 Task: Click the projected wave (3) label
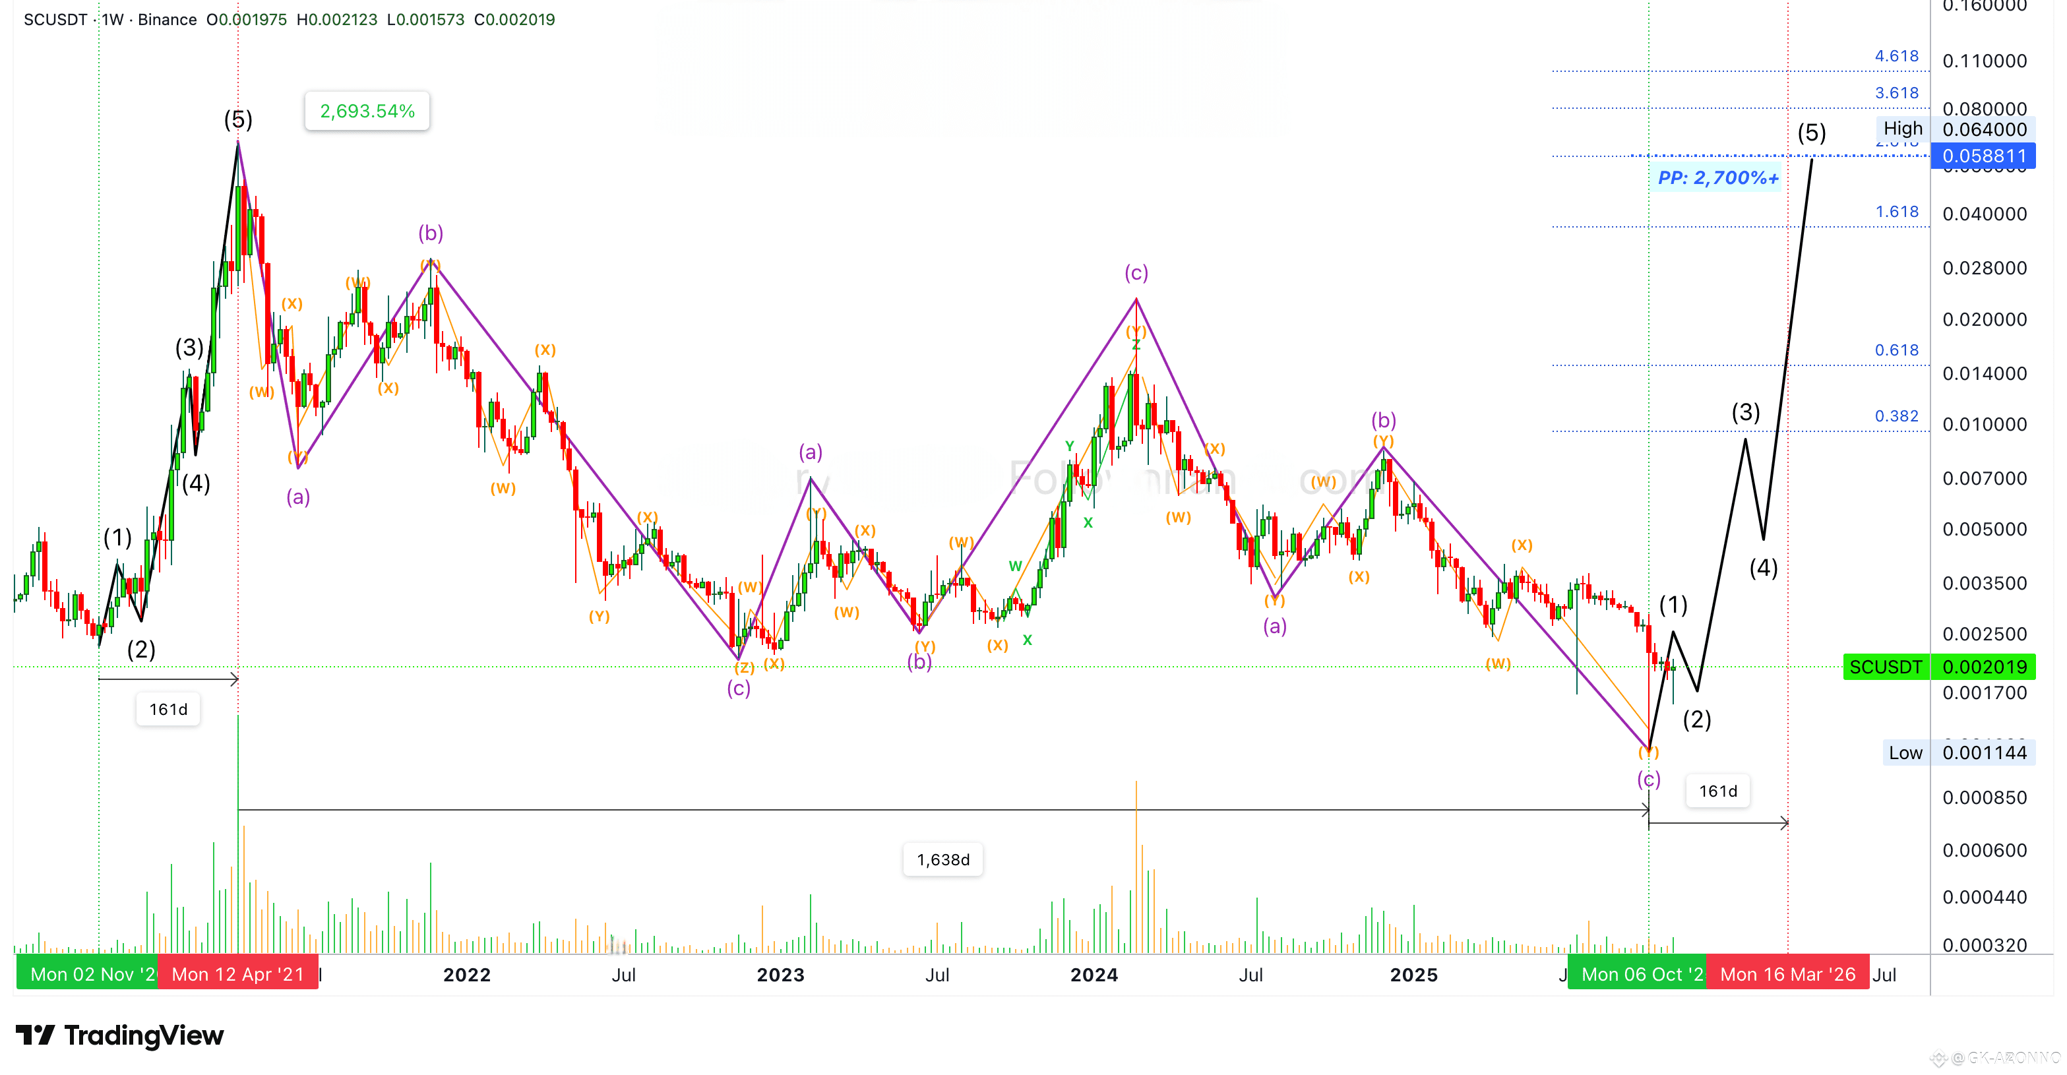click(x=1745, y=412)
